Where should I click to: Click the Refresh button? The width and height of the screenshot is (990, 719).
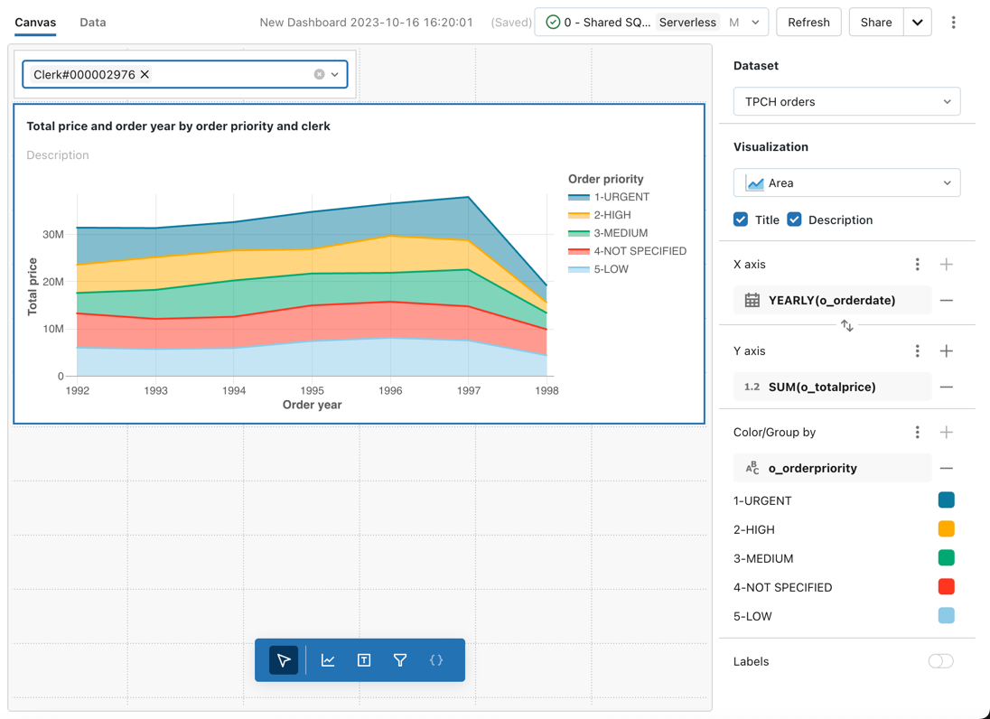808,23
